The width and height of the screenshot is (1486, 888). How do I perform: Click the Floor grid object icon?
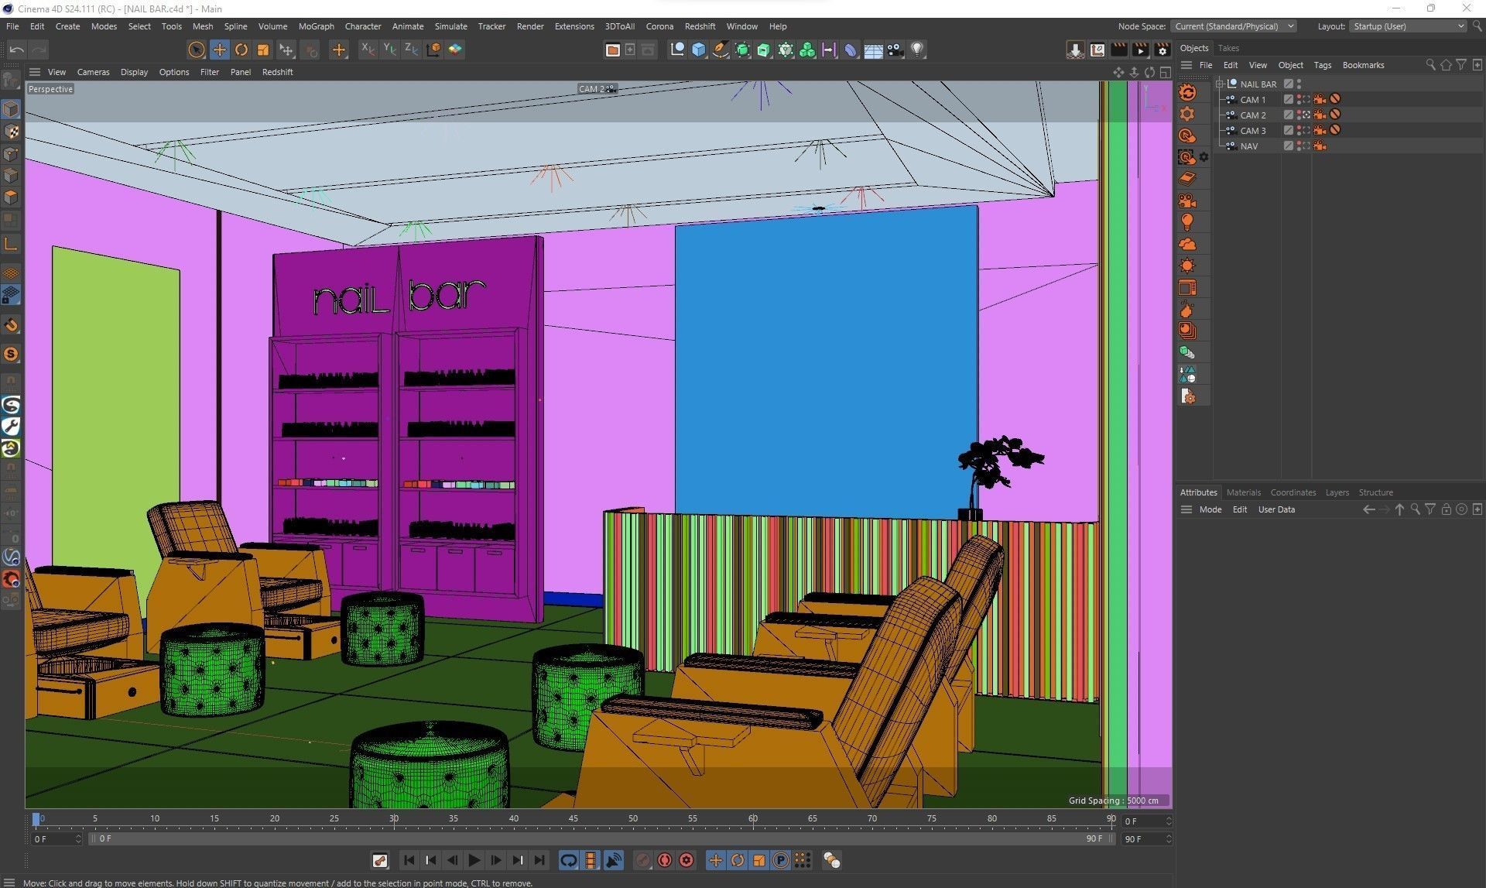point(873,50)
